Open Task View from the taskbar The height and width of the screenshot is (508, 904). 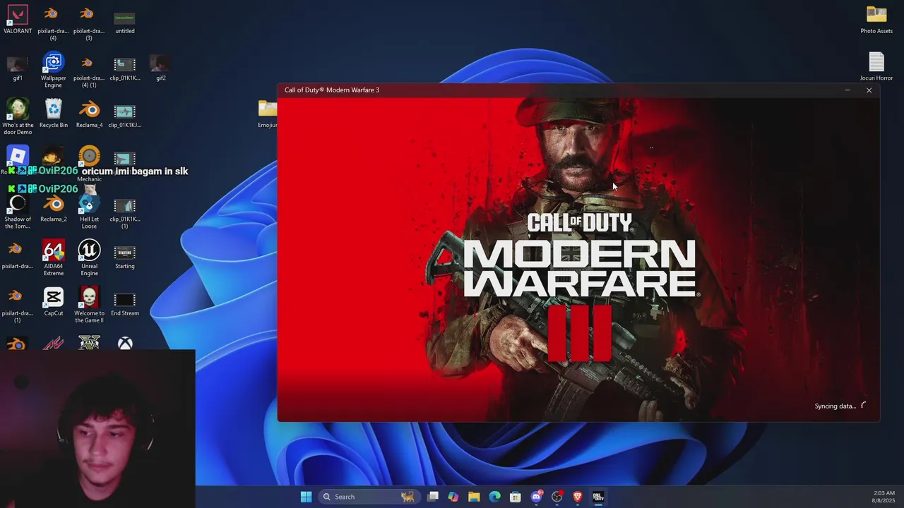(433, 497)
